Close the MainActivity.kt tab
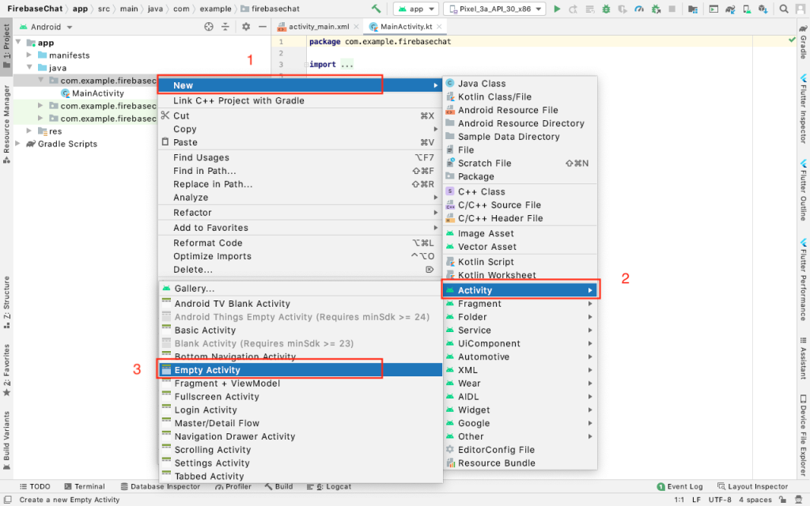This screenshot has height=506, width=810. coord(439,26)
